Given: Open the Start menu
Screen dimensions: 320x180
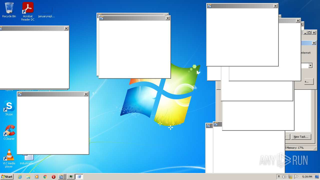Looking at the screenshot, I should (7, 176).
